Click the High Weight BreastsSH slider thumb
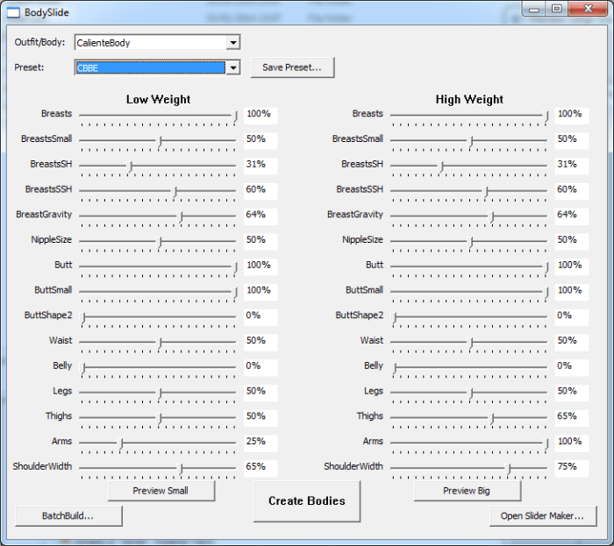 pyautogui.click(x=441, y=167)
